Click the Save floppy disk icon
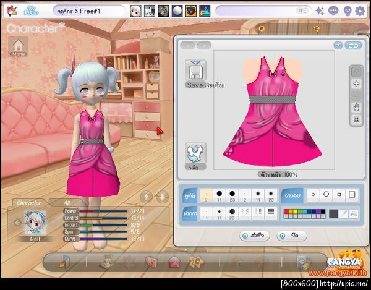 tap(195, 70)
